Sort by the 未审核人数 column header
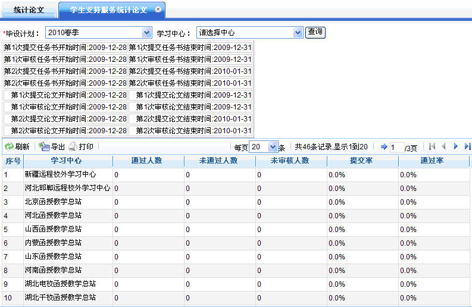 click(292, 161)
